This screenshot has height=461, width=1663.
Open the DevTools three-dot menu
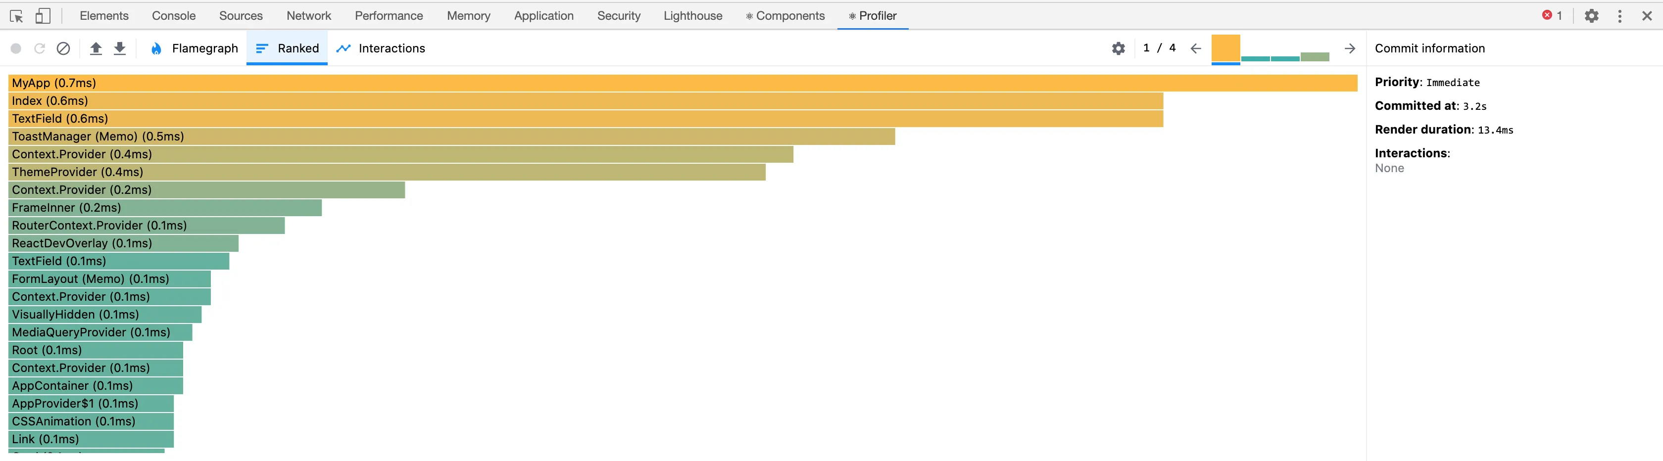[1620, 16]
